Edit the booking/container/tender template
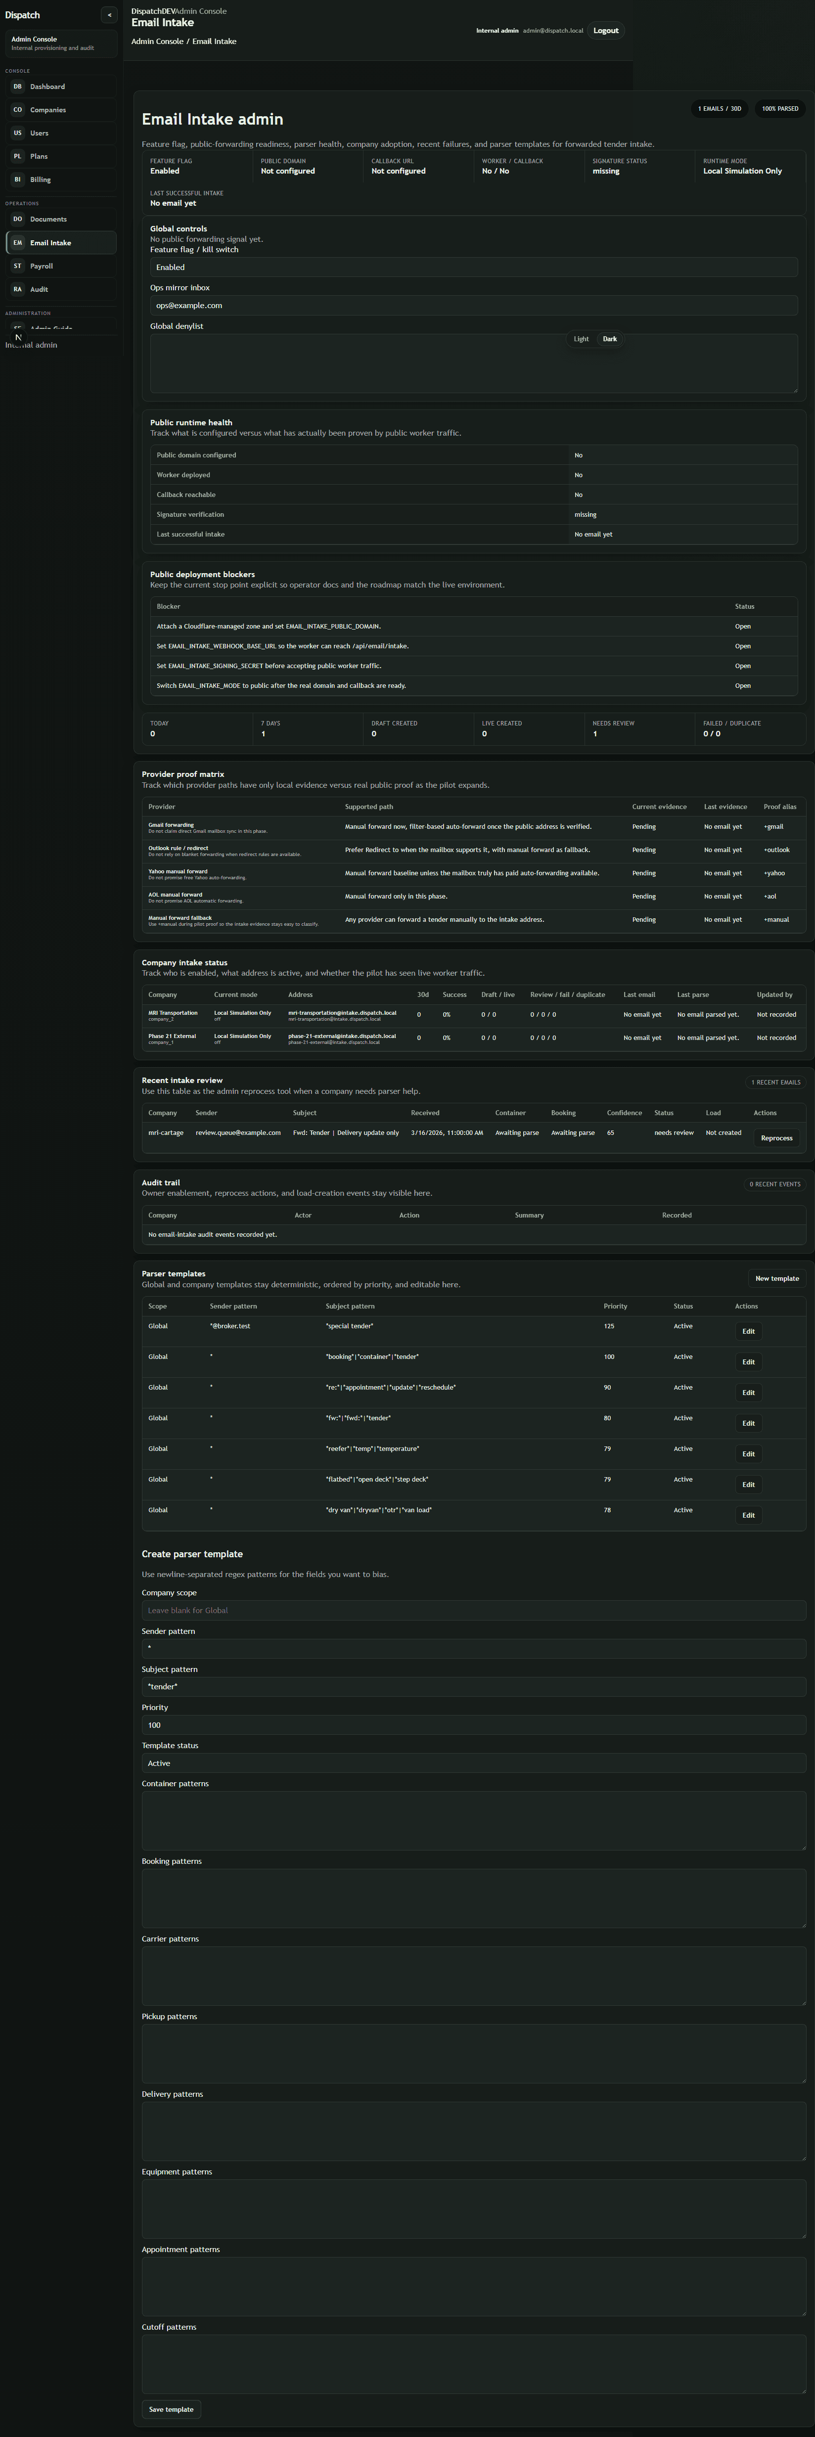This screenshot has height=2437, width=815. point(749,1362)
